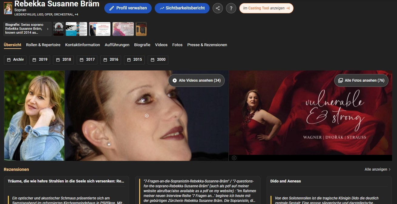Viewport: 397px width, 204px height.
Task: Select the Archiv filter
Action: pos(15,60)
